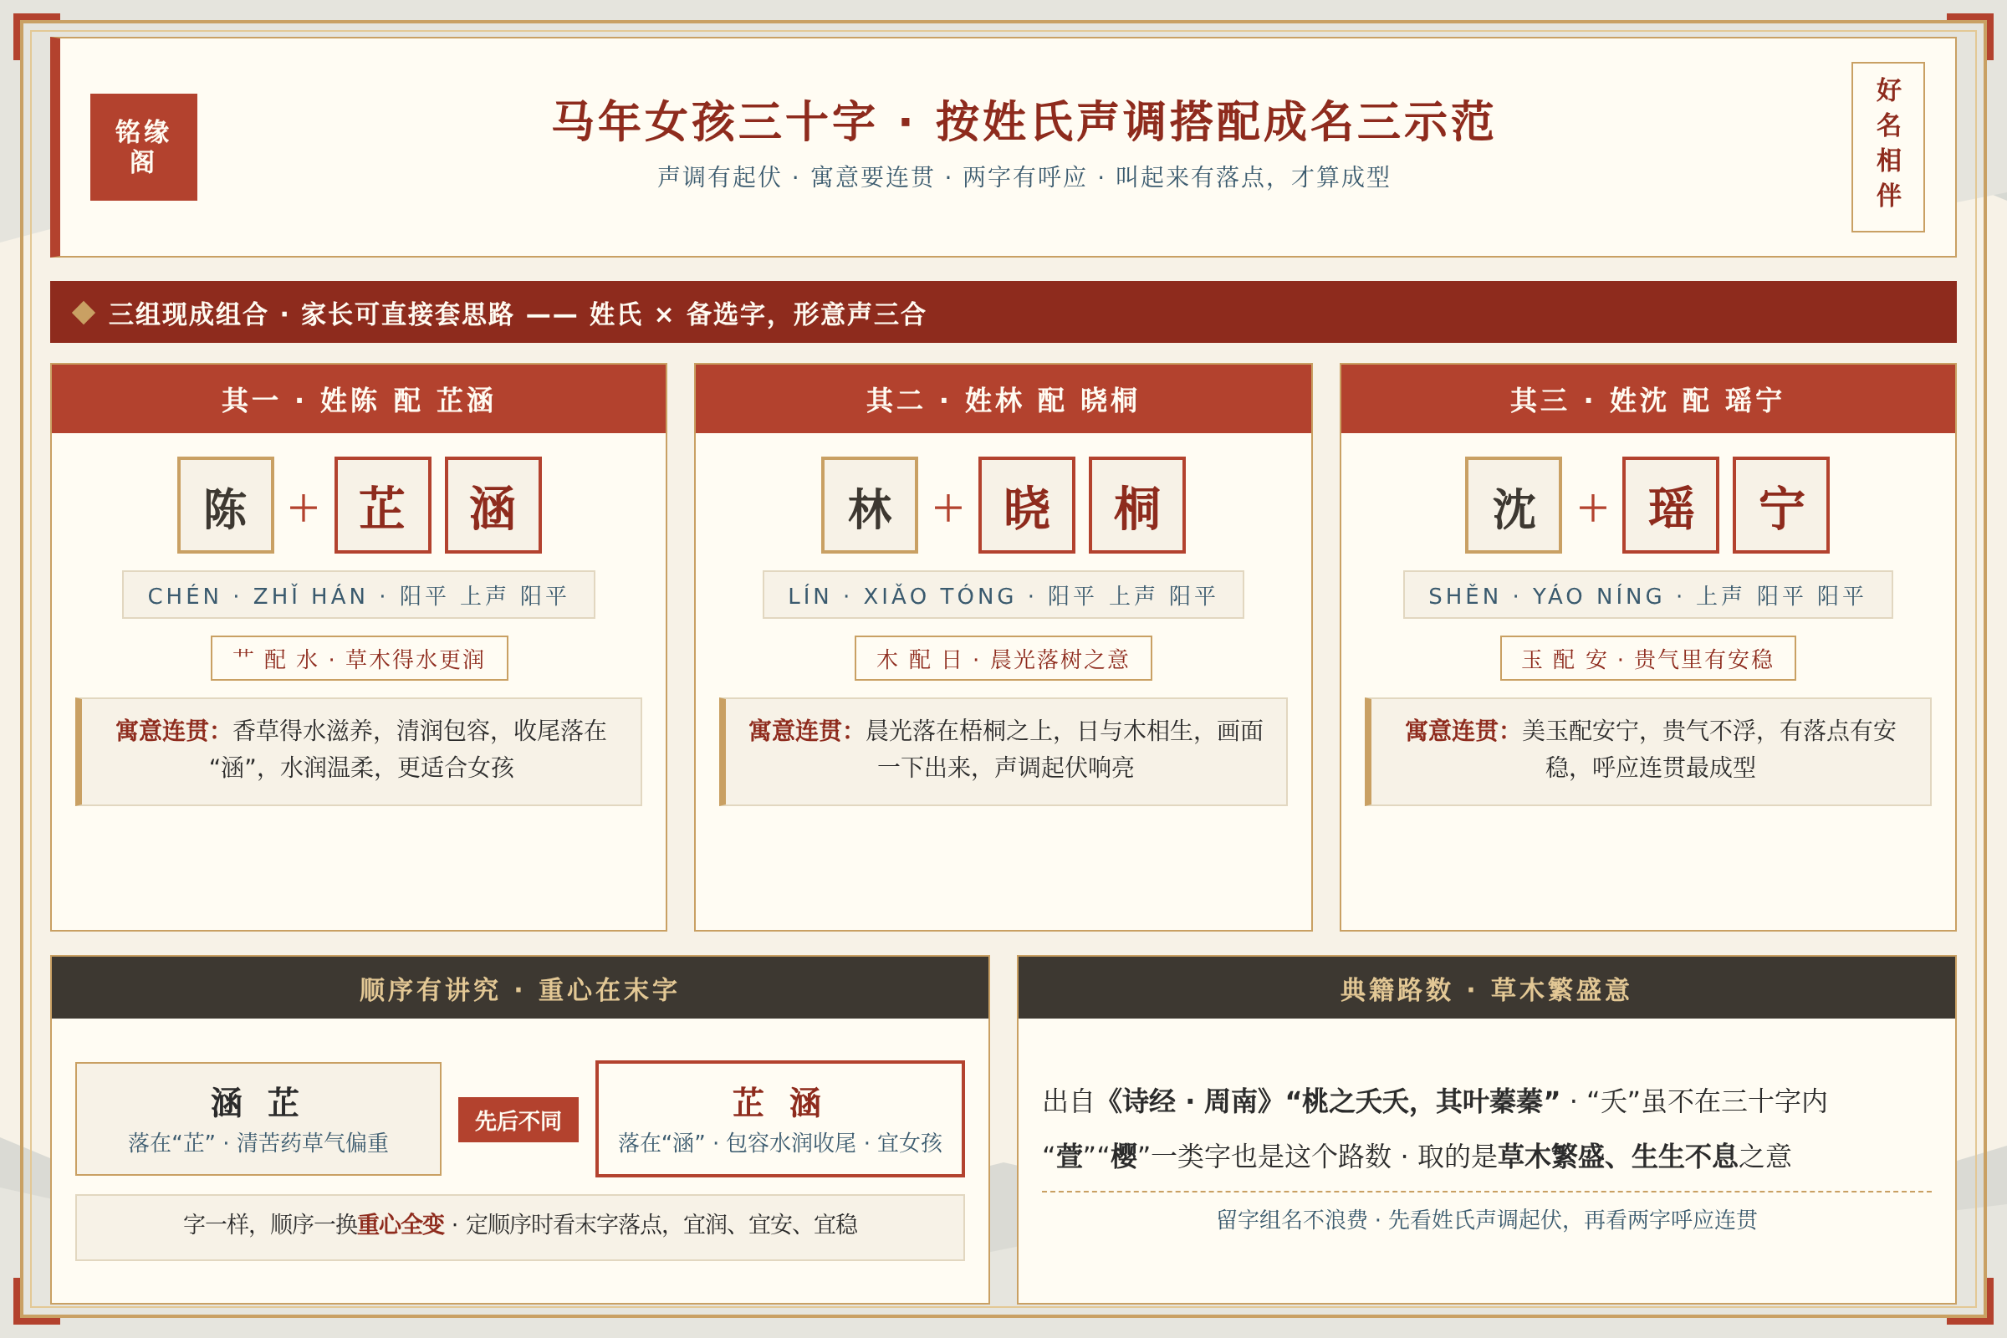Screen dimensions: 2007x1338
Task: Click the 香草得水滋养 meaning note
Action: coord(359,751)
